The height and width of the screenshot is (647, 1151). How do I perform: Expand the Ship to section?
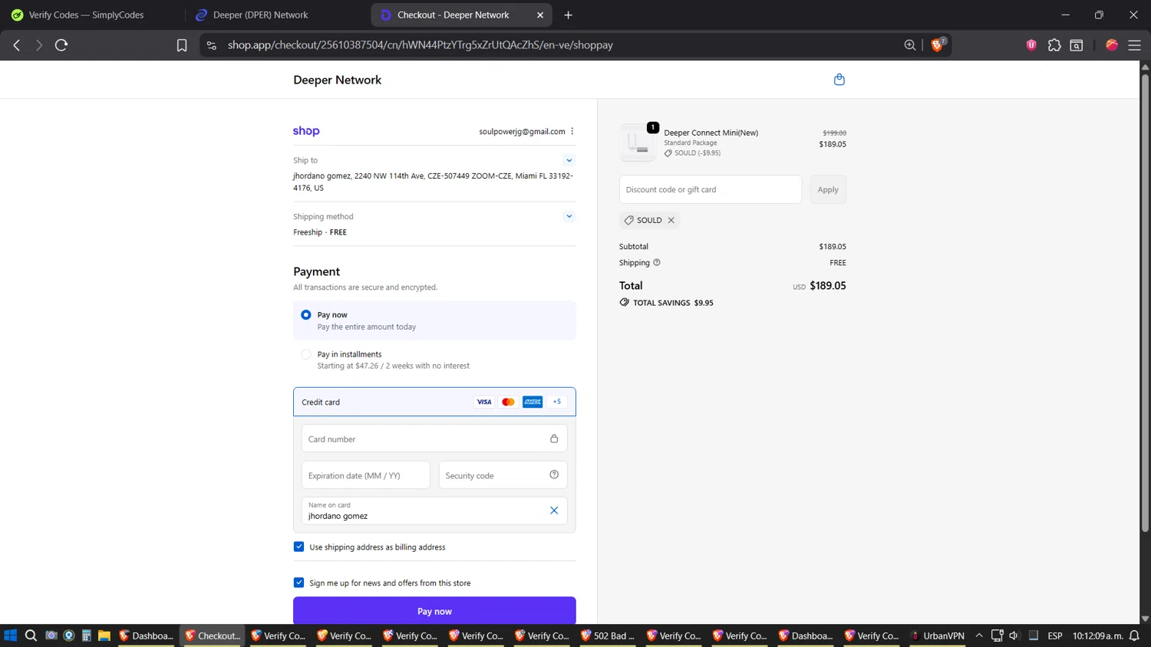(x=569, y=160)
